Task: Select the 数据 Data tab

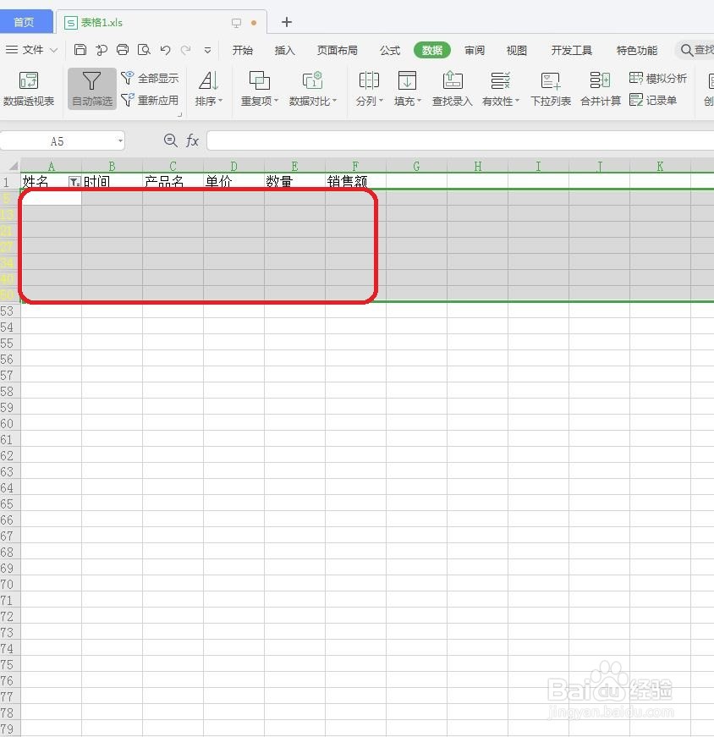Action: [x=432, y=50]
